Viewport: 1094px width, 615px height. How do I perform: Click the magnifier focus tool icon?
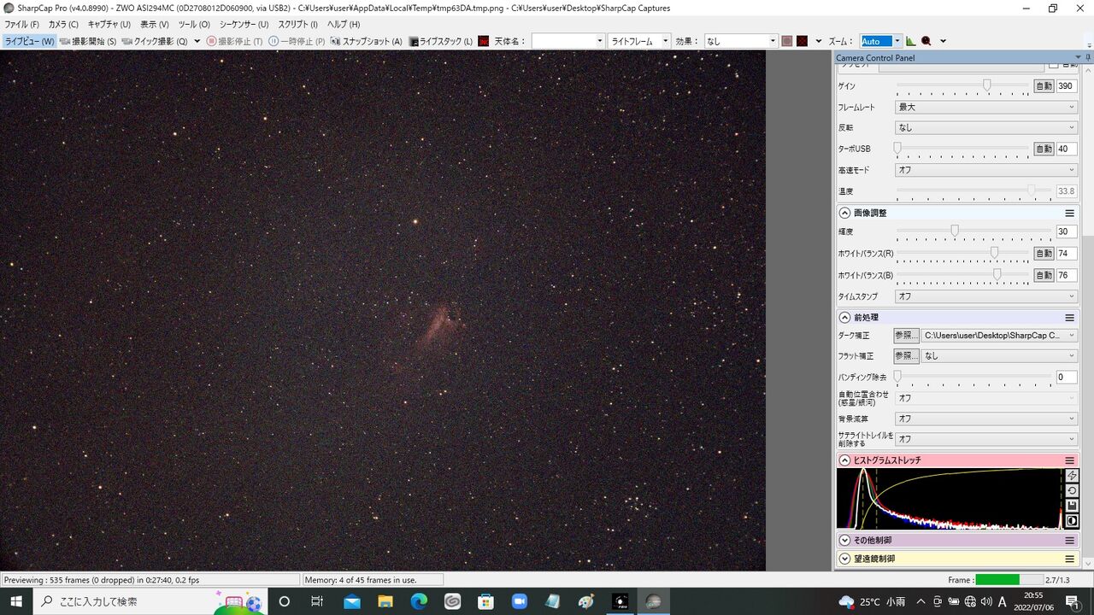(926, 41)
